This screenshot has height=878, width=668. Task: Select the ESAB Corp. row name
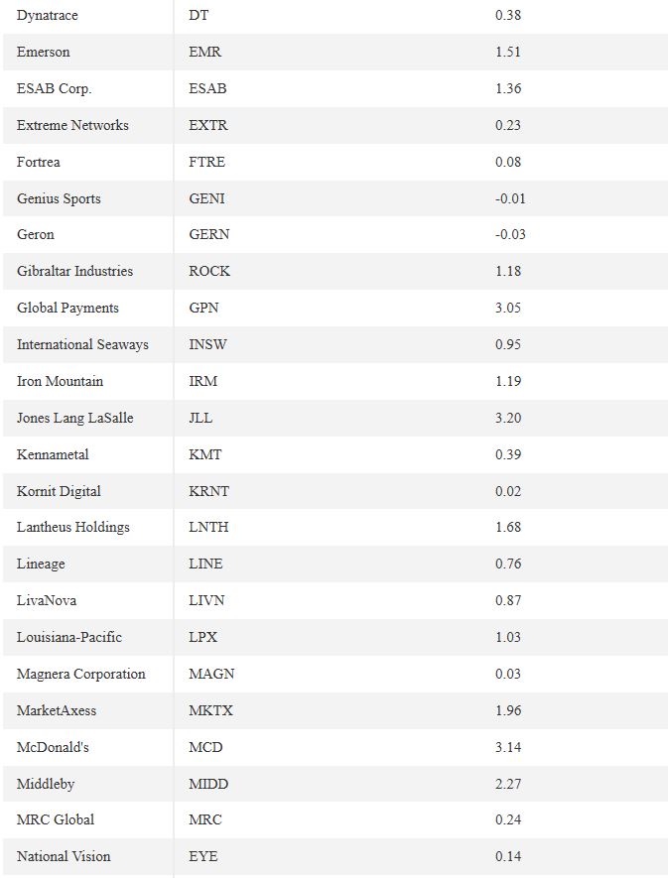tap(54, 88)
